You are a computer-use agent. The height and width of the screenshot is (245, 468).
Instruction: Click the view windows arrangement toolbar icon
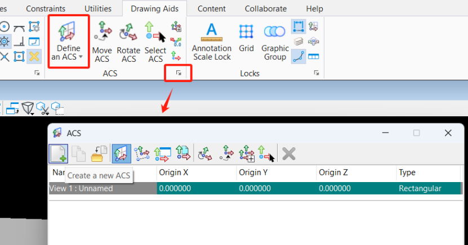click(x=12, y=108)
